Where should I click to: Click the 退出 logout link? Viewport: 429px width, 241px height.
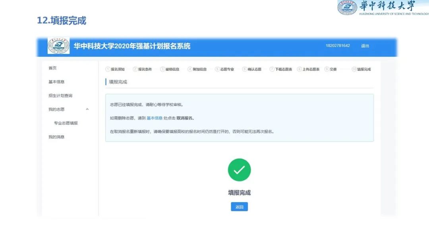(365, 46)
